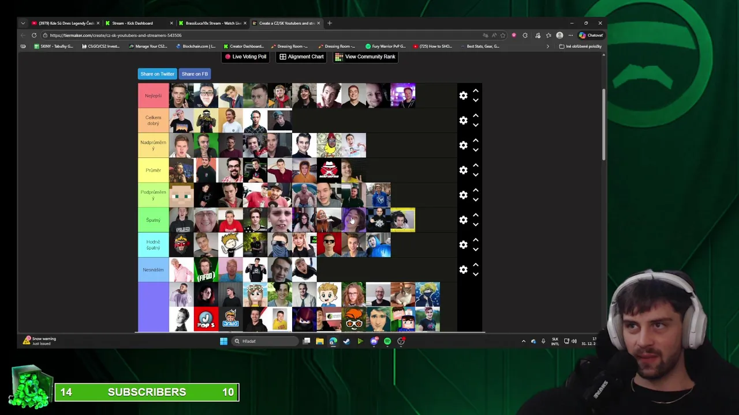Image resolution: width=739 pixels, height=415 pixels.
Task: Open settings gear for Hodně špatný tier
Action: point(463,244)
